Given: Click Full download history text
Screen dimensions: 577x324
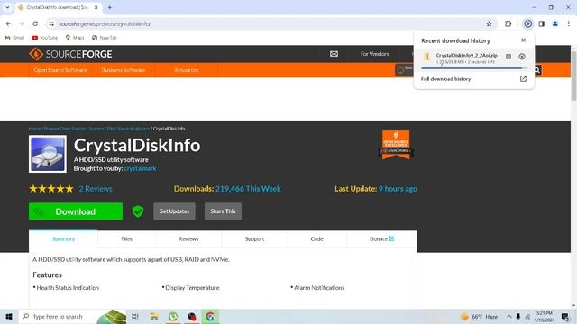Looking at the screenshot, I should pyautogui.click(x=445, y=79).
